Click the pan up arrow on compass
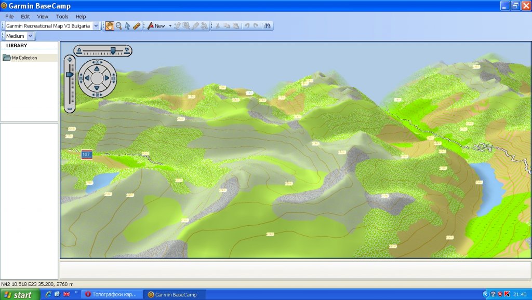532x300 pixels. (x=97, y=69)
